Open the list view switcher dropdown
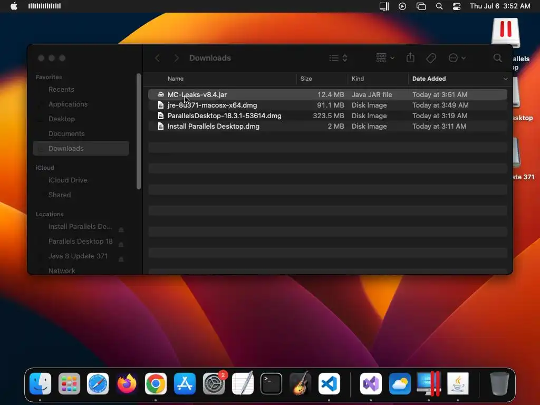 click(x=338, y=58)
